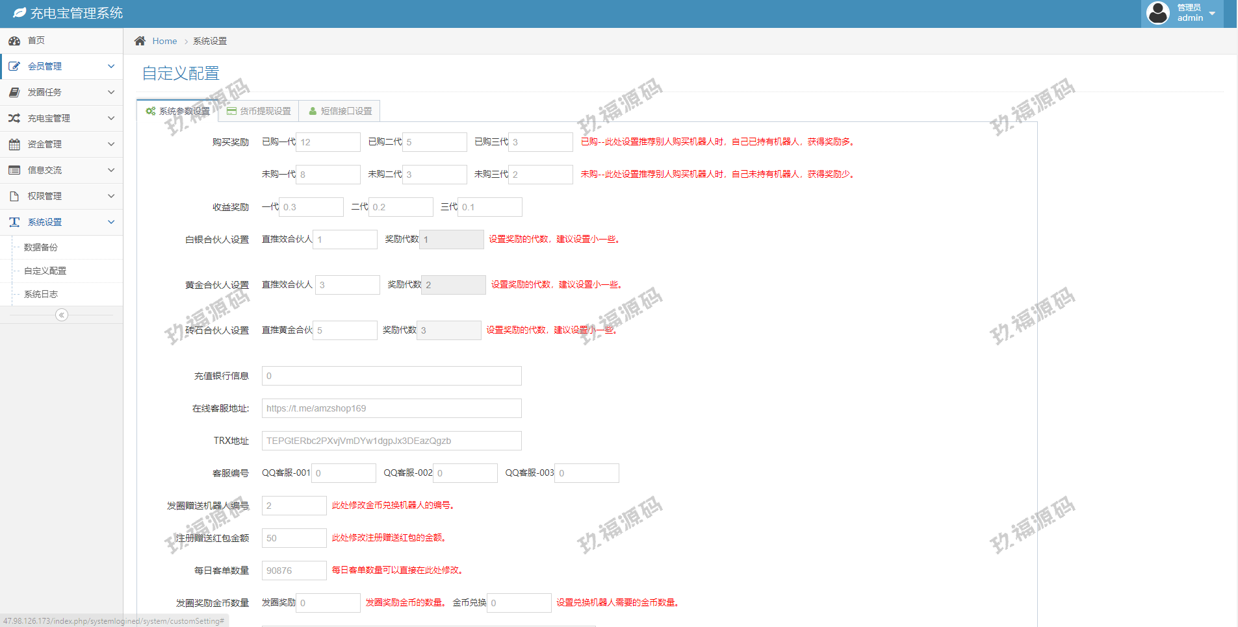The height and width of the screenshot is (627, 1238).
Task: Open 数据备份 in the sidebar
Action: (x=41, y=247)
